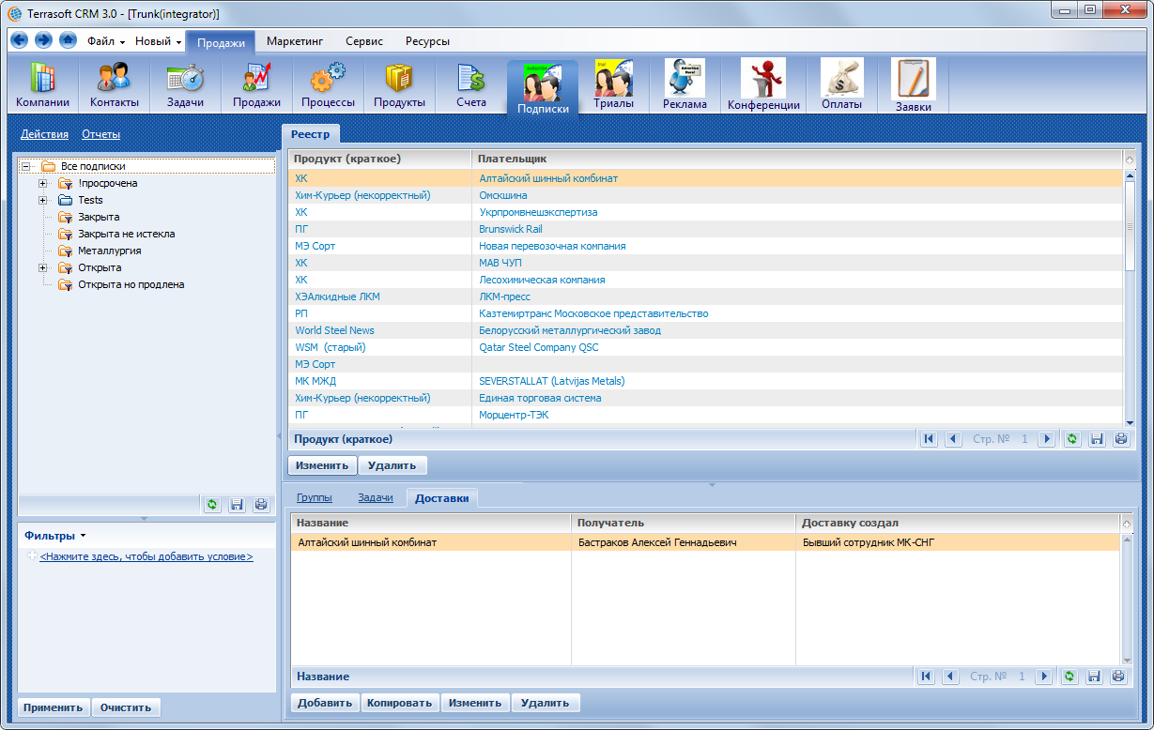Save the folder tree settings icon
Viewport: 1154px width, 730px height.
tap(238, 505)
